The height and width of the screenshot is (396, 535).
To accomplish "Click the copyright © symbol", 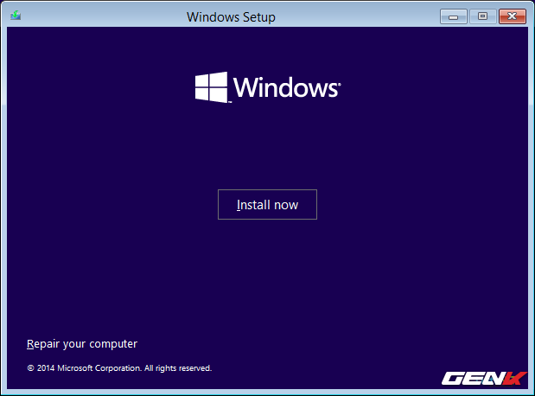I will 30,367.
